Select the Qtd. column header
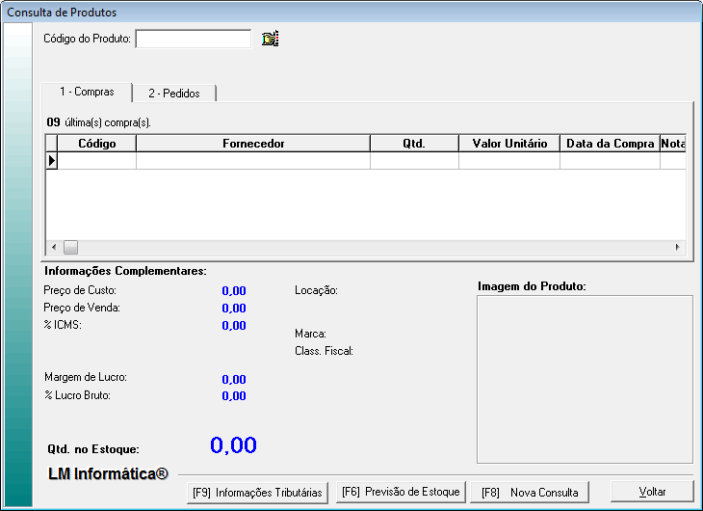Screen dimensions: 703x511 click(x=414, y=144)
